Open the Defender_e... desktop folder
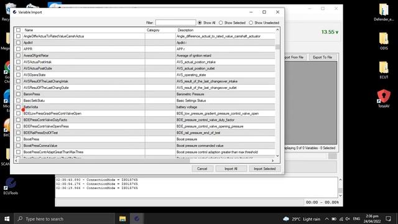This screenshot has width=398, height=224. point(384,12)
